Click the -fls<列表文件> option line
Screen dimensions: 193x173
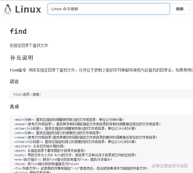coord(81,169)
